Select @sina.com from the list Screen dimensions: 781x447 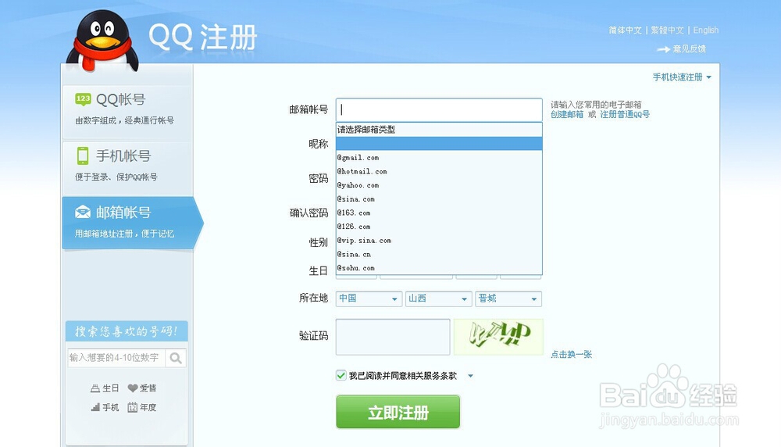(x=439, y=198)
